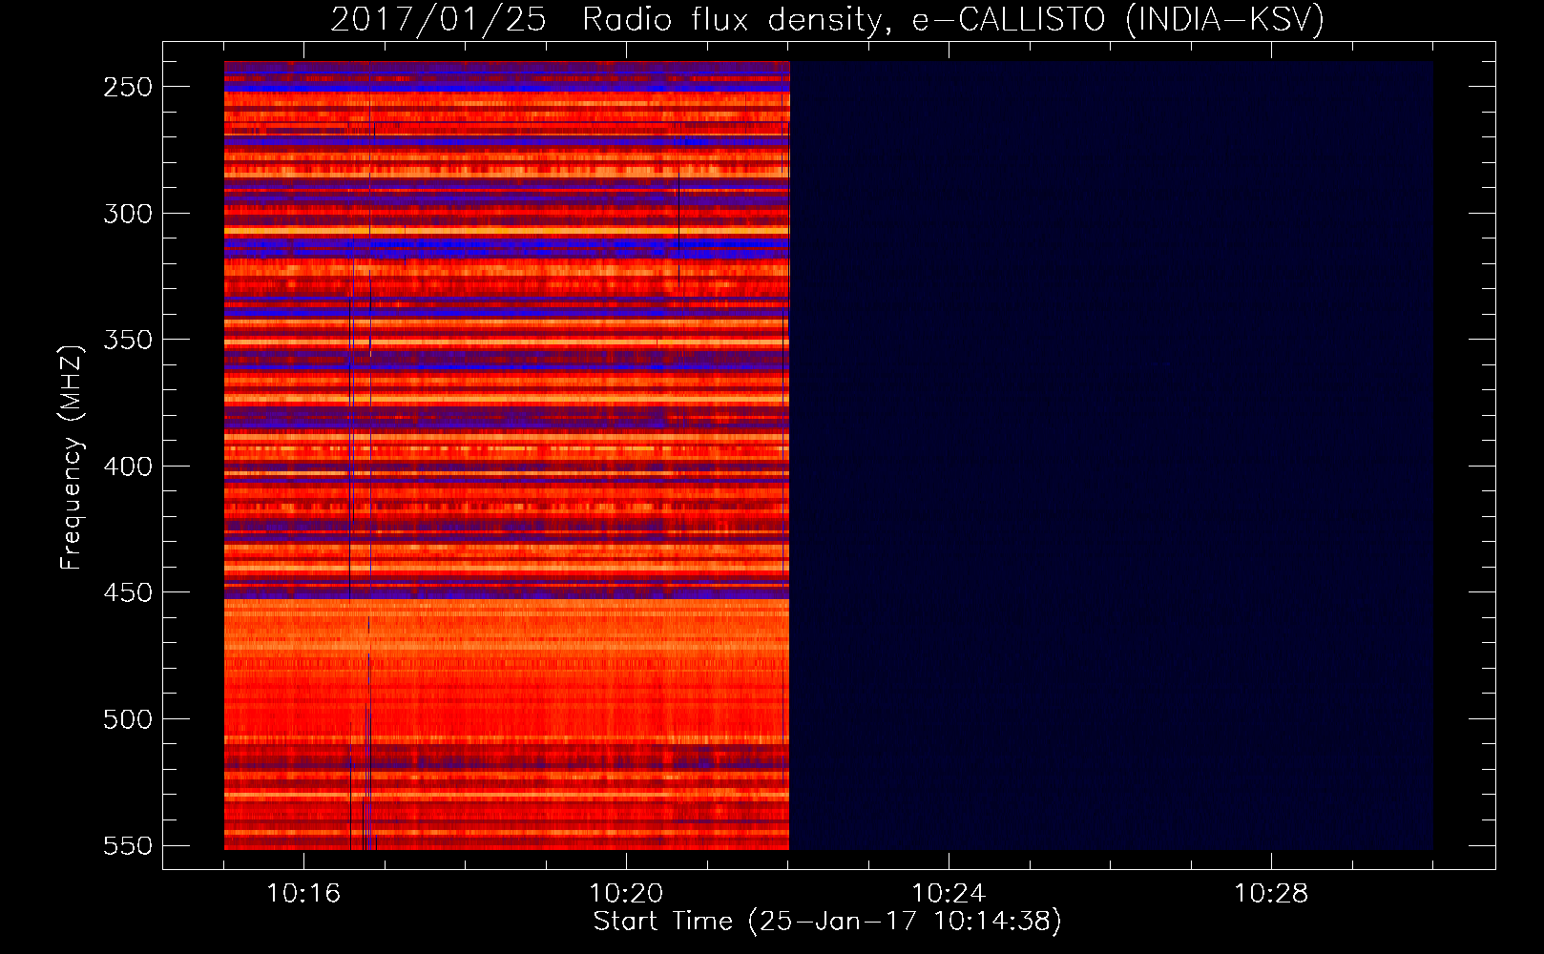The height and width of the screenshot is (954, 1544).
Task: Click the "Start Time (25-Jan-17 10:14:38)" label
Action: pyautogui.click(x=827, y=922)
